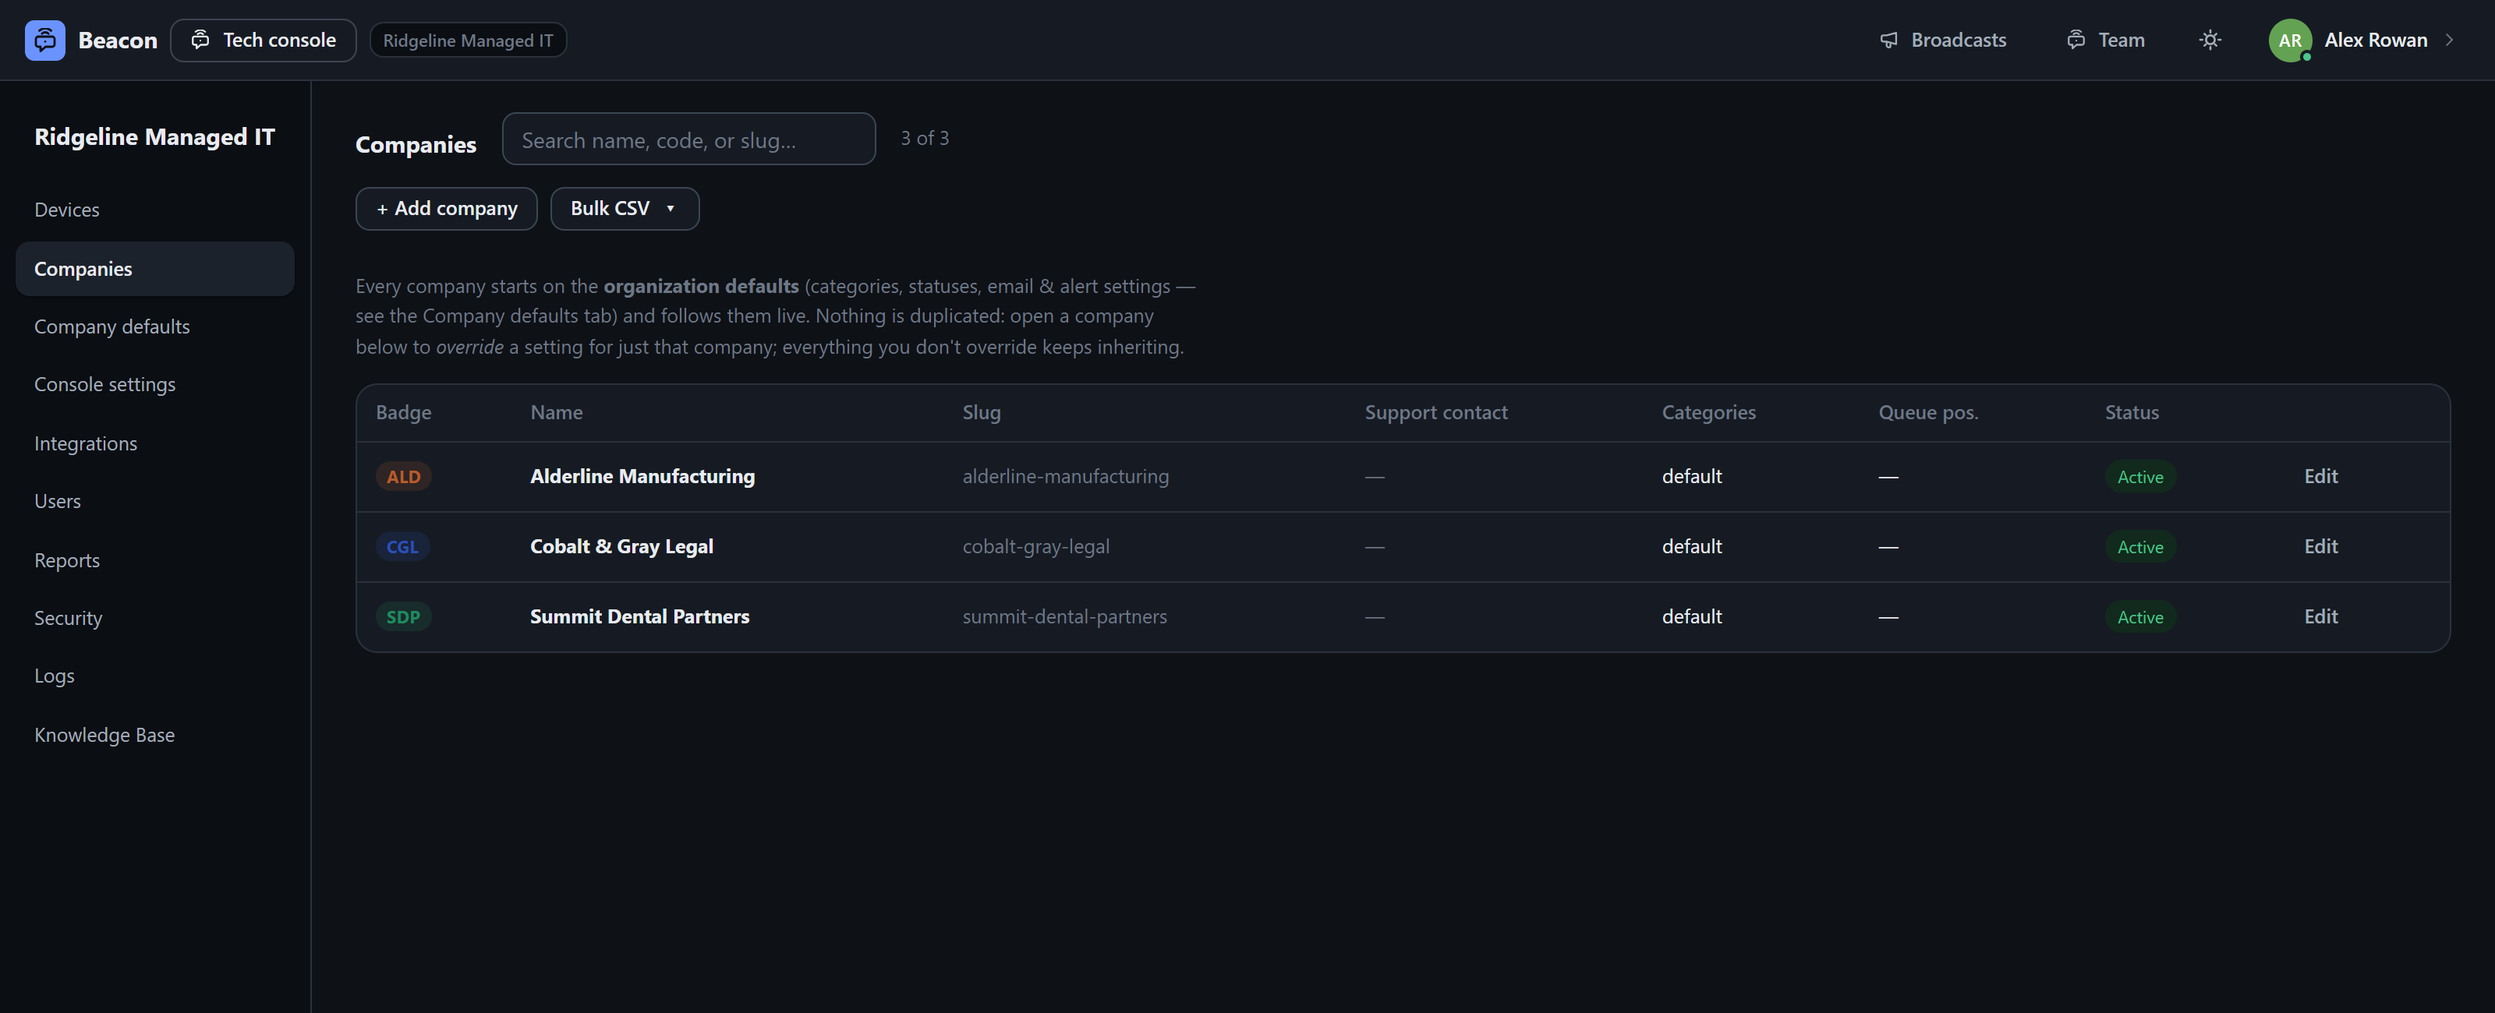Open Alderline Manufacturing company
The image size is (2495, 1013).
coord(642,476)
